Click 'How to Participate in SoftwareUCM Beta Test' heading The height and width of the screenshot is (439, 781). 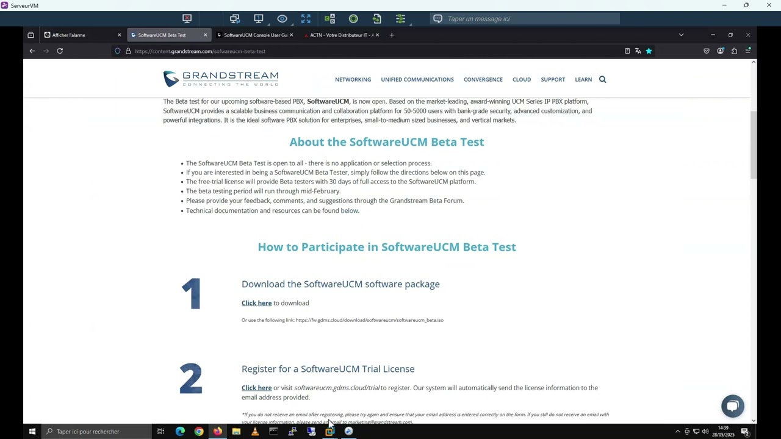[387, 247]
